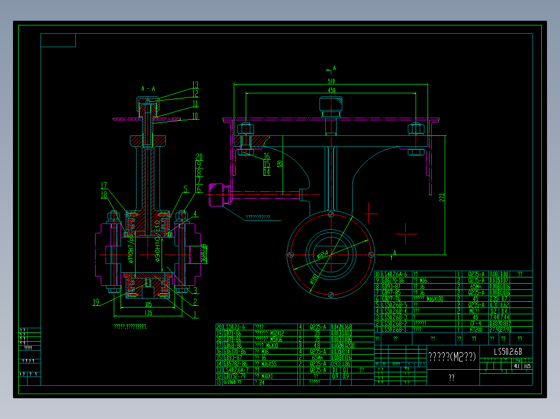
Task: Select 'LS50.2.6B-4' part code
Action: 394,311
